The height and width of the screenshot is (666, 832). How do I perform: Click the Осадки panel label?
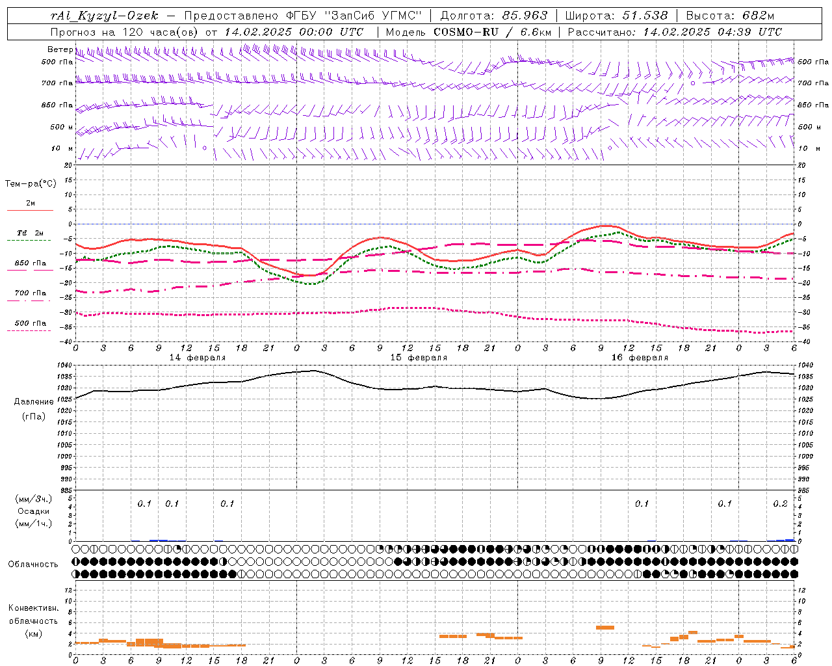click(x=33, y=511)
